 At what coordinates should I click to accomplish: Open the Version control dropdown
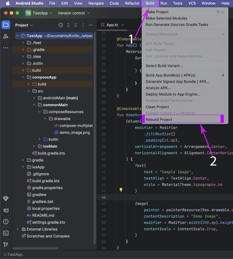[73, 13]
